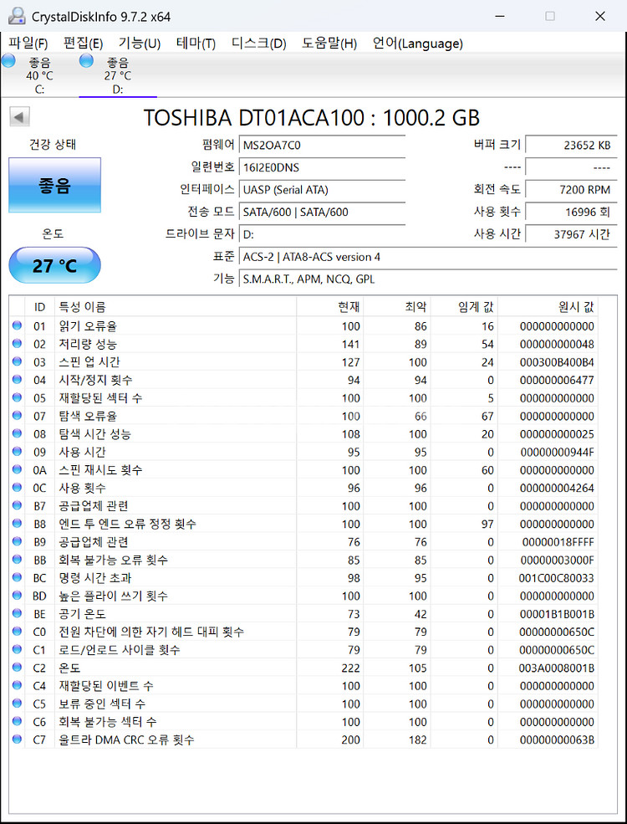Open the 언어(Language) menu
The height and width of the screenshot is (824, 627).
click(417, 44)
